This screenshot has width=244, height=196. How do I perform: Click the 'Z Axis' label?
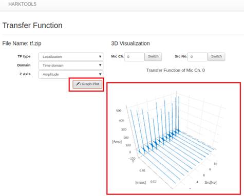click(25, 74)
